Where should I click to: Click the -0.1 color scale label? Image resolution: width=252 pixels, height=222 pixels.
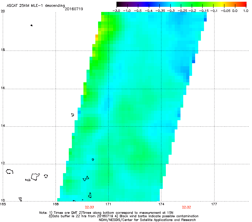[x=214, y=11]
